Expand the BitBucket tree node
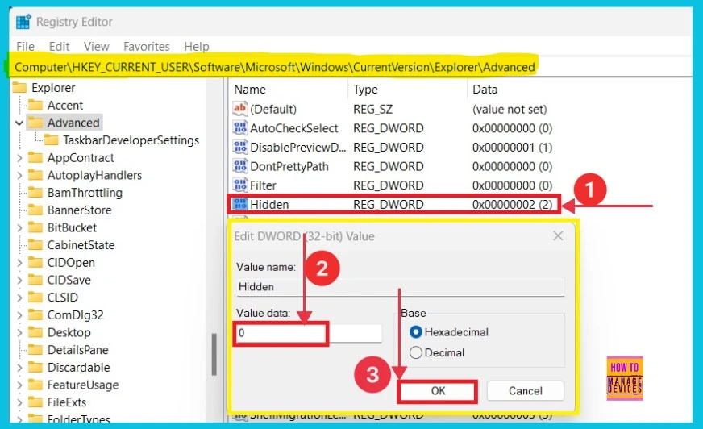Screen dimensions: 703x429 (x=19, y=227)
